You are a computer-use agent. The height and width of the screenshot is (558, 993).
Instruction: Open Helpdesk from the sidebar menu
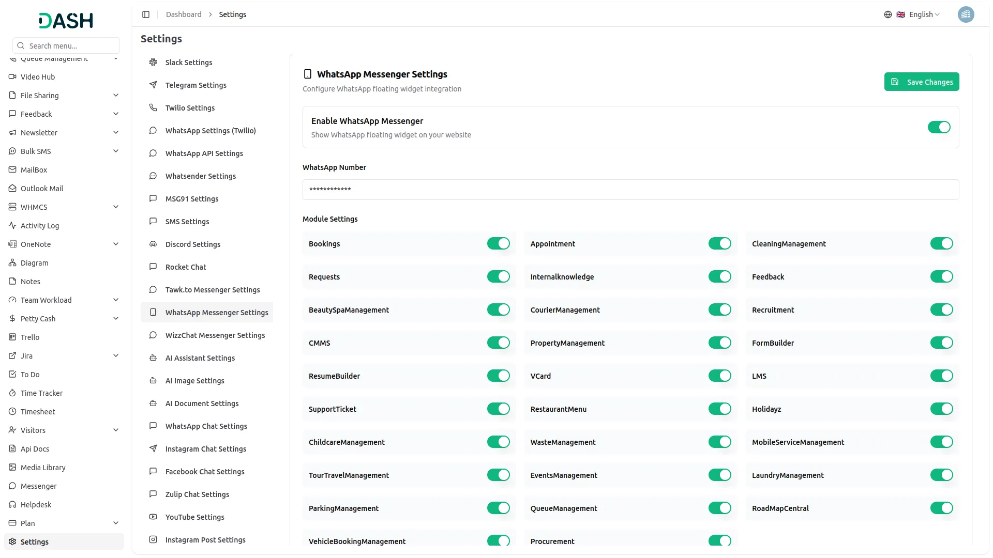(36, 505)
